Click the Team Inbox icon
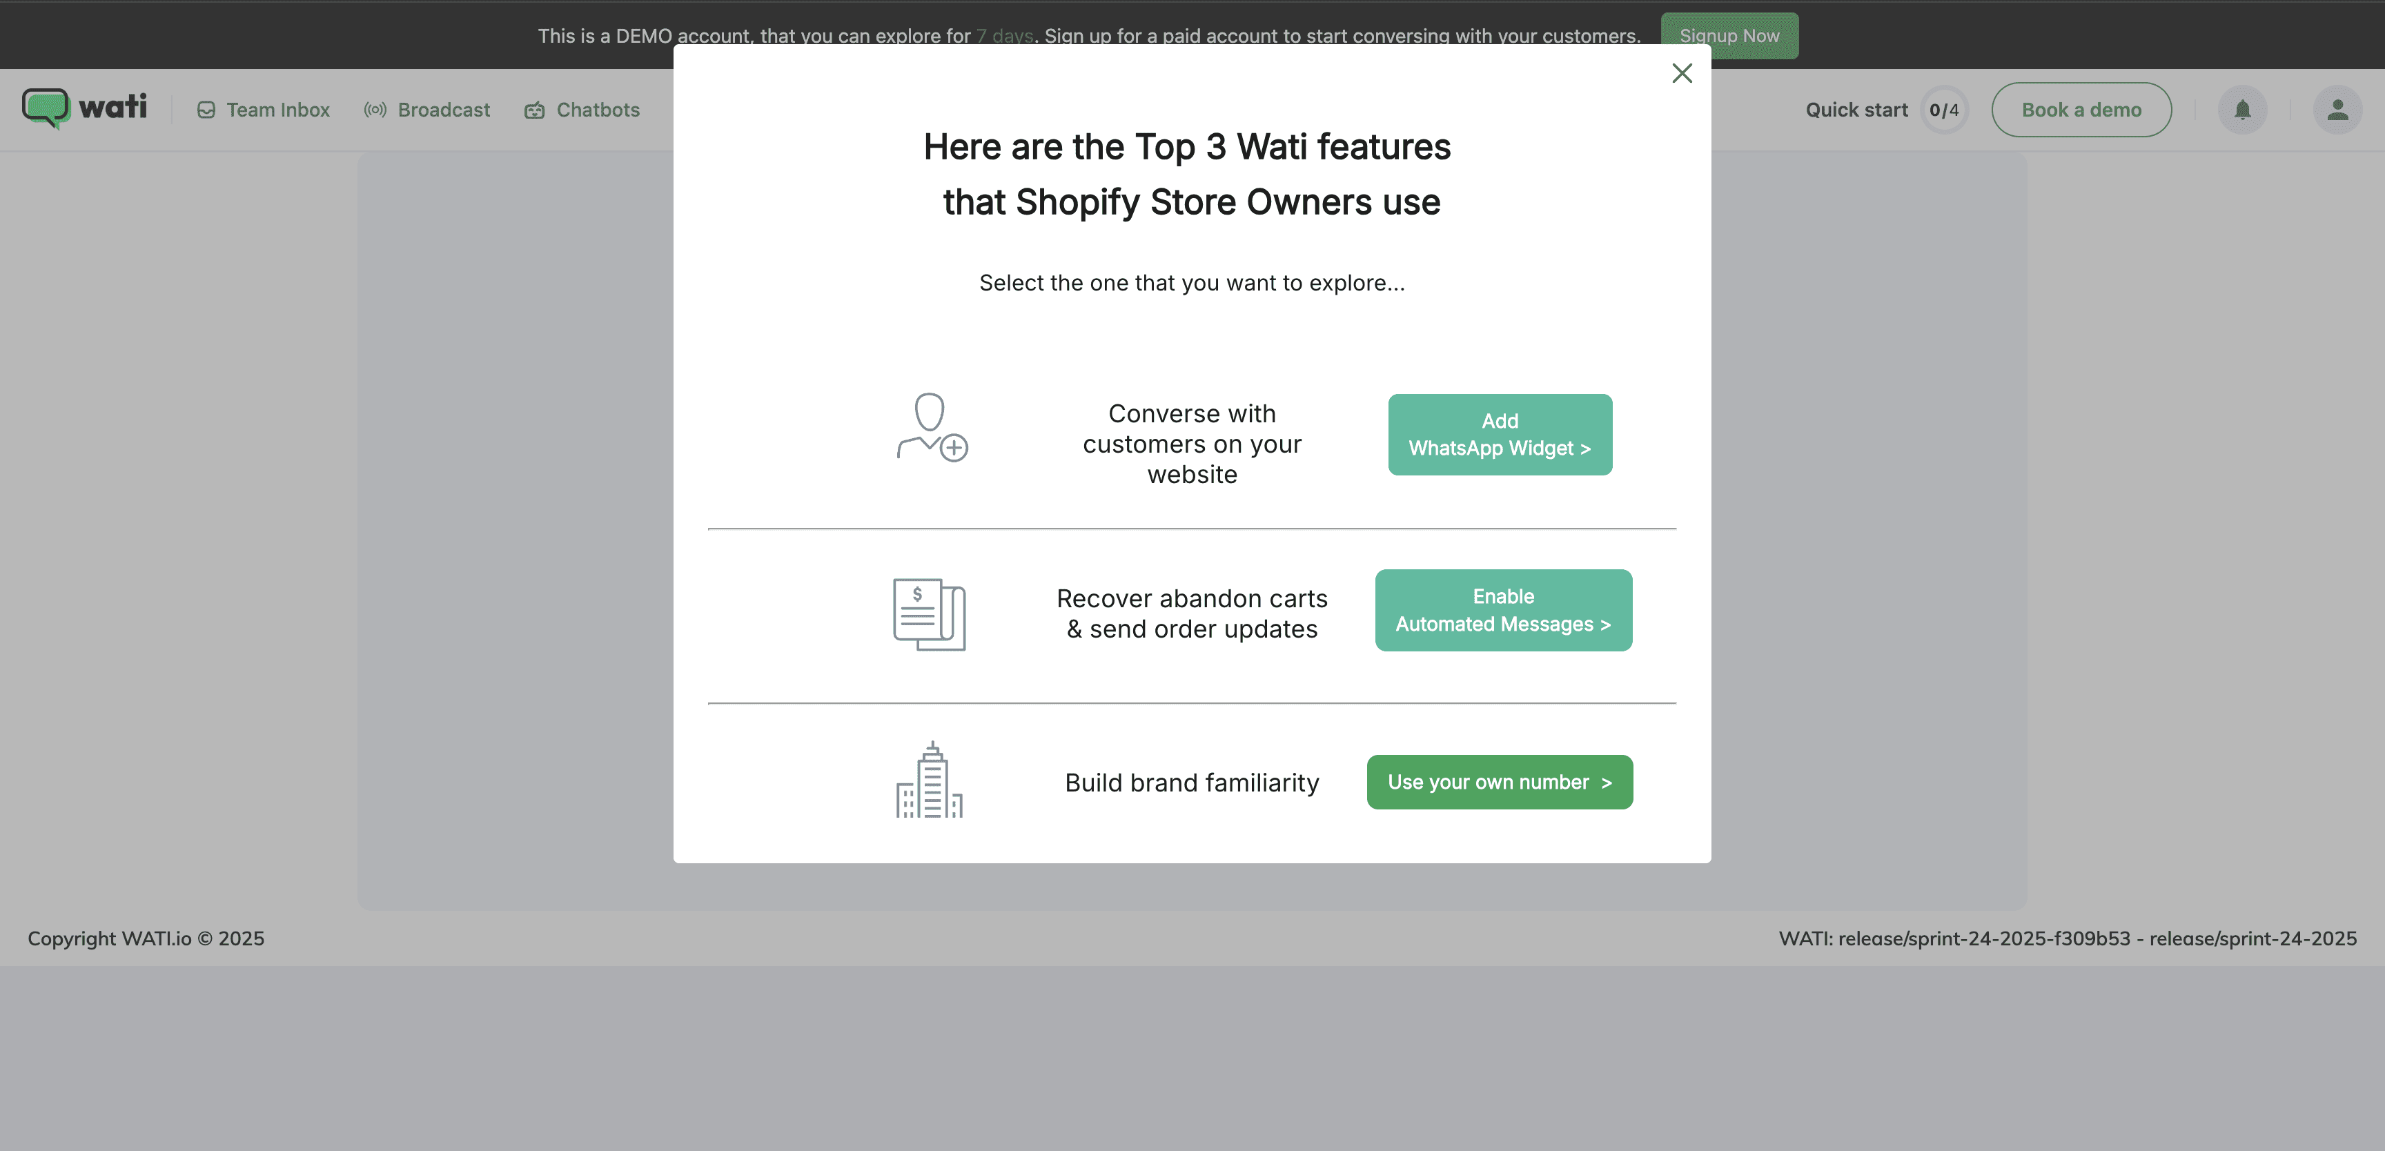The width and height of the screenshot is (2385, 1151). coord(206,110)
